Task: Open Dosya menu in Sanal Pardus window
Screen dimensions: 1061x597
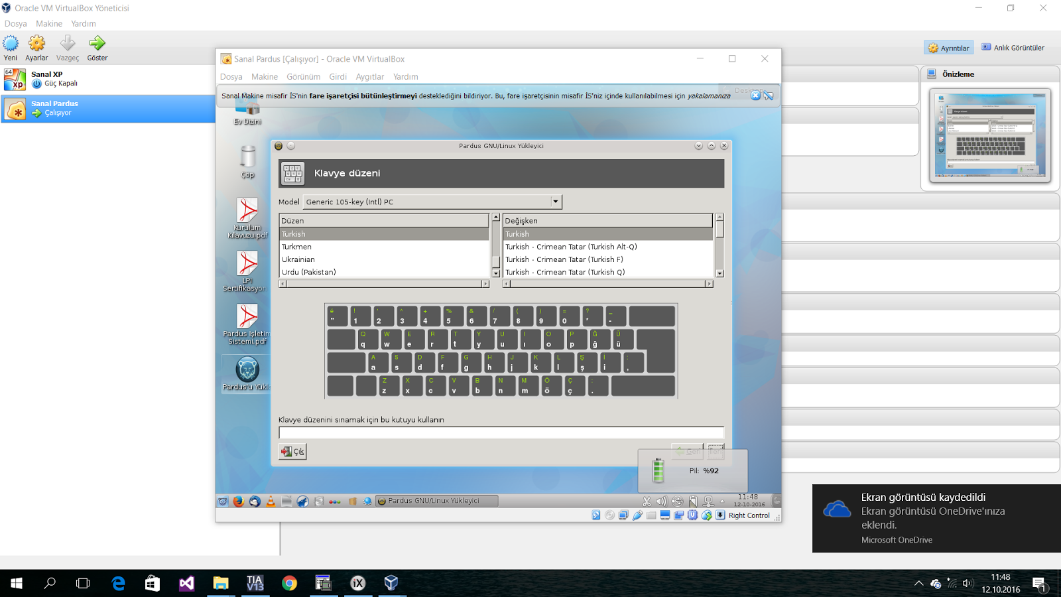Action: (x=231, y=77)
